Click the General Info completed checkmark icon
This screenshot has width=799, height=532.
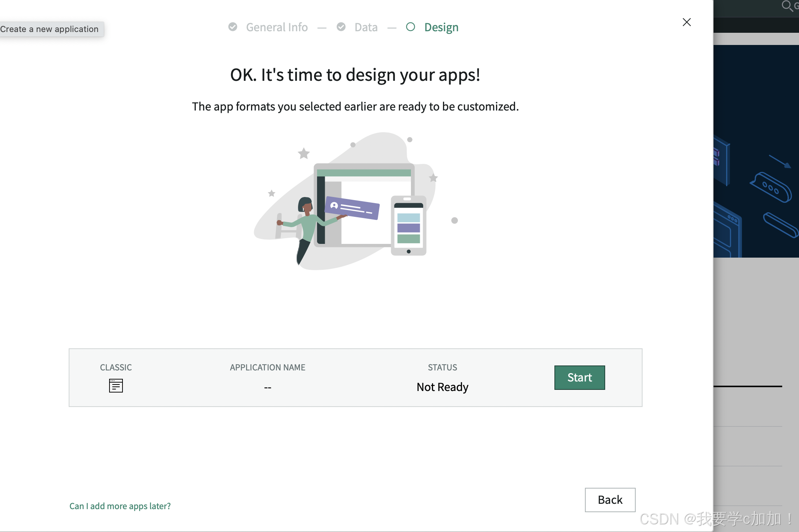coord(233,27)
